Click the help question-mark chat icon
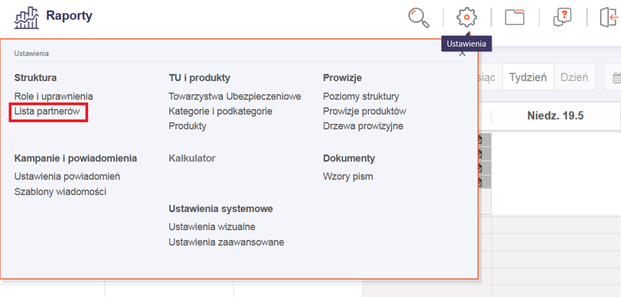The image size is (621, 297). pos(562,17)
